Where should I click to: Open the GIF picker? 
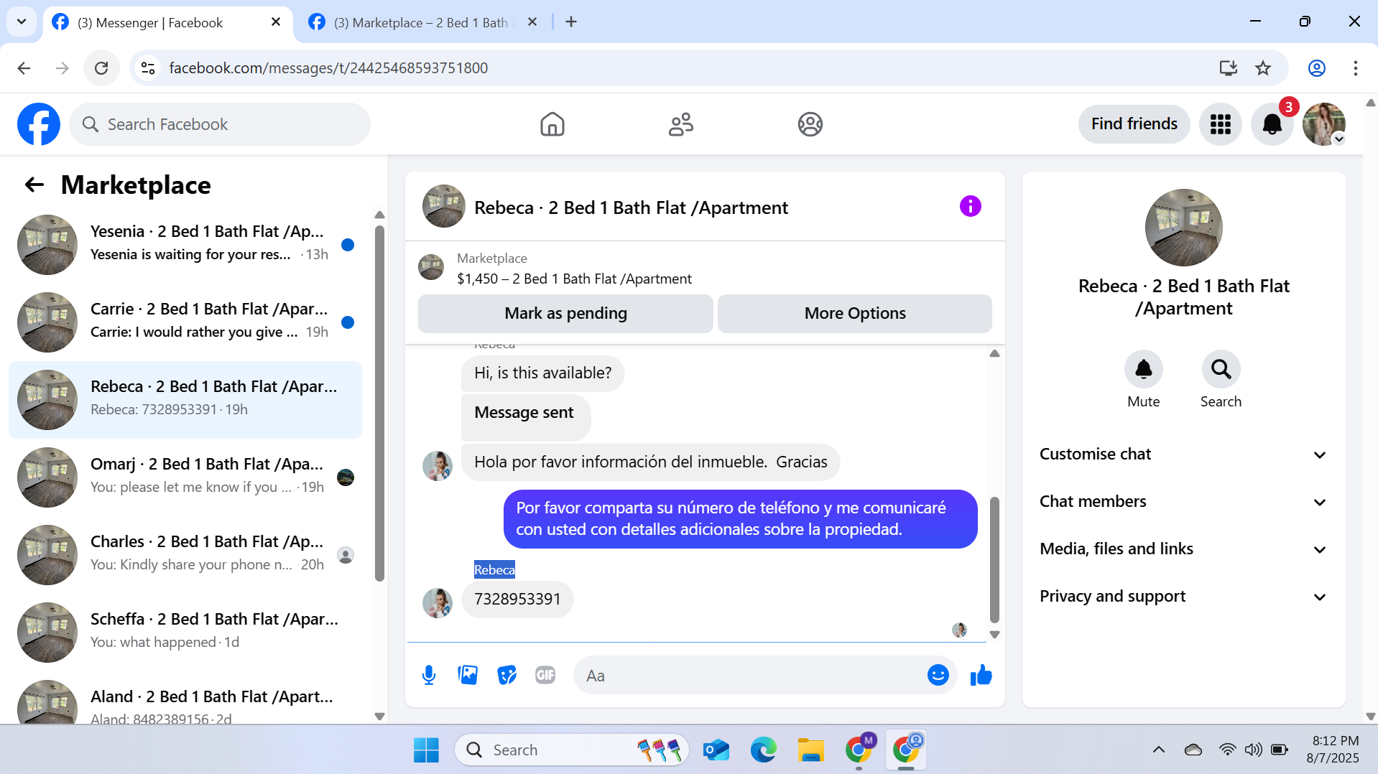tap(545, 675)
